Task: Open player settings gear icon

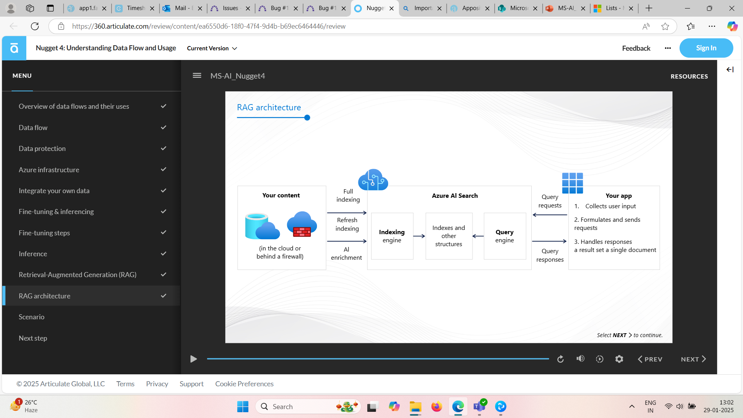Action: pos(619,359)
